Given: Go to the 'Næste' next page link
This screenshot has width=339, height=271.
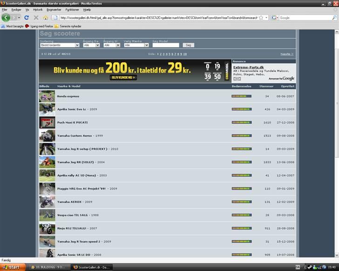Looking at the screenshot, I should click(x=286, y=54).
